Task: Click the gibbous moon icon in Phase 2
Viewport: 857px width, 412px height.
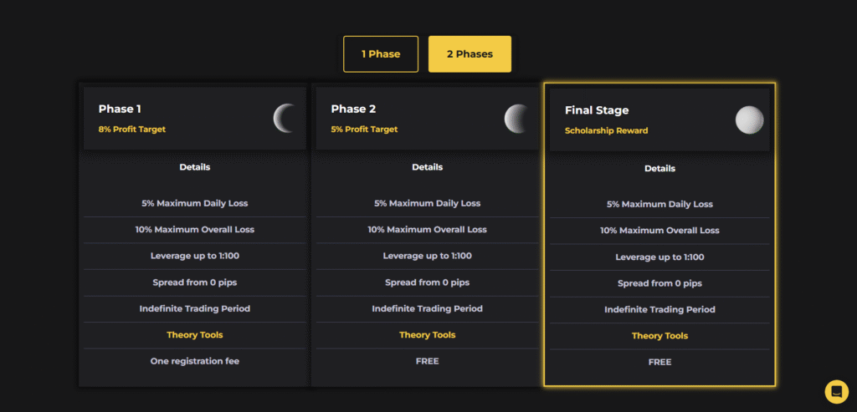Action: click(x=517, y=119)
